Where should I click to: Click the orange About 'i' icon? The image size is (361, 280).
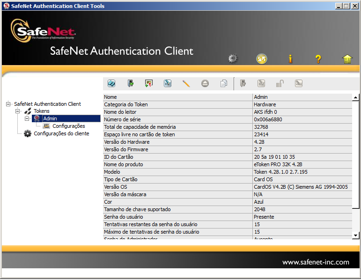[290, 59]
